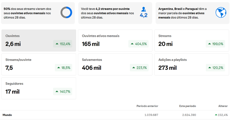Click the 18,5% growth badge
This screenshot has width=230, height=129.
point(63,67)
